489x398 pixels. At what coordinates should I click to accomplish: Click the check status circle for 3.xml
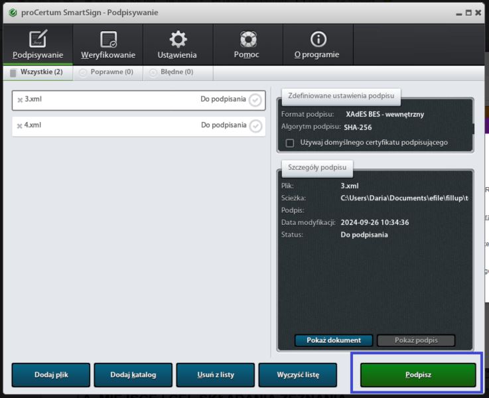[255, 100]
